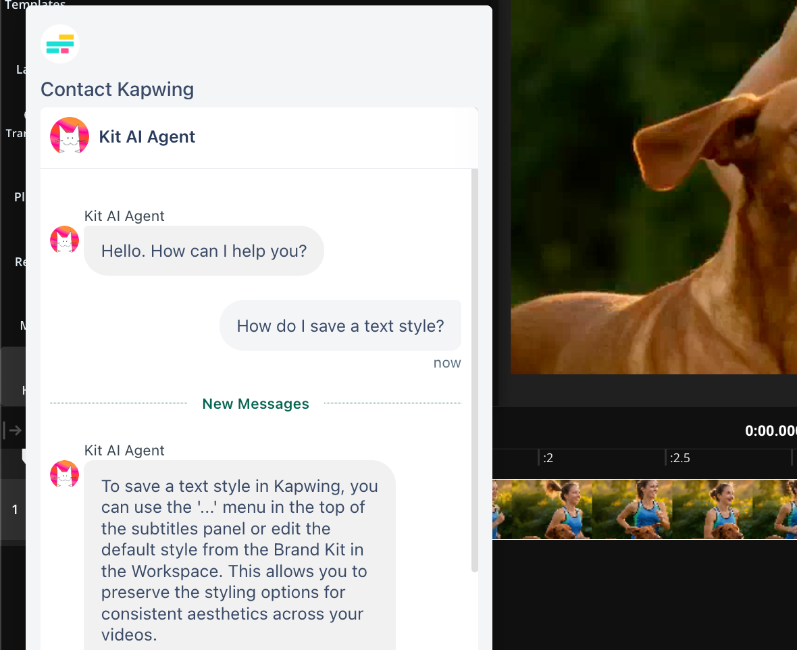
Task: Click the 'now' timestamp under the sent message
Action: (447, 363)
